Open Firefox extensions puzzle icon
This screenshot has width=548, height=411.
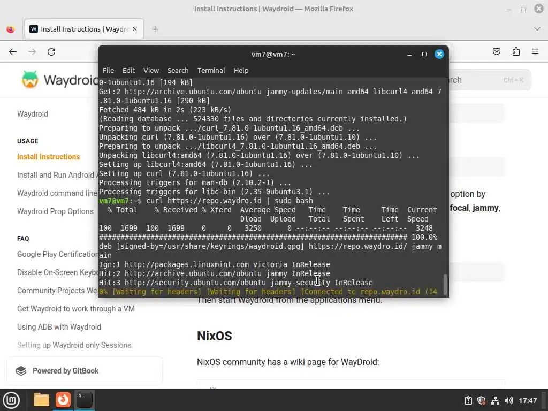tap(516, 52)
